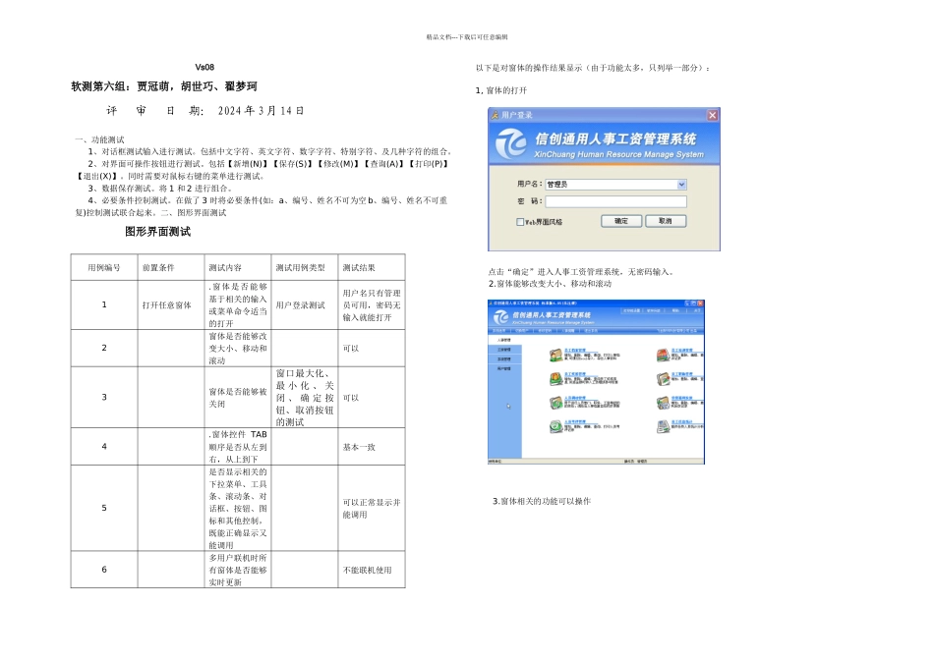
Task: Click the review date 2024 年 3 月 14 日
Action: (261, 111)
